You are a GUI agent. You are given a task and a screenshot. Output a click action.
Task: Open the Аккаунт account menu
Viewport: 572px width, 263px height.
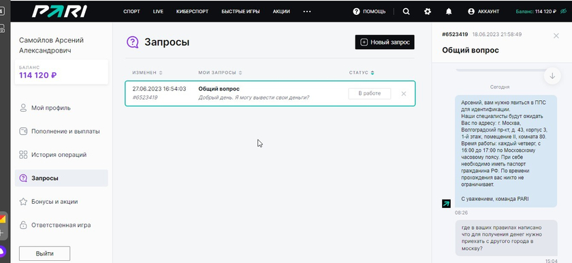coord(483,12)
